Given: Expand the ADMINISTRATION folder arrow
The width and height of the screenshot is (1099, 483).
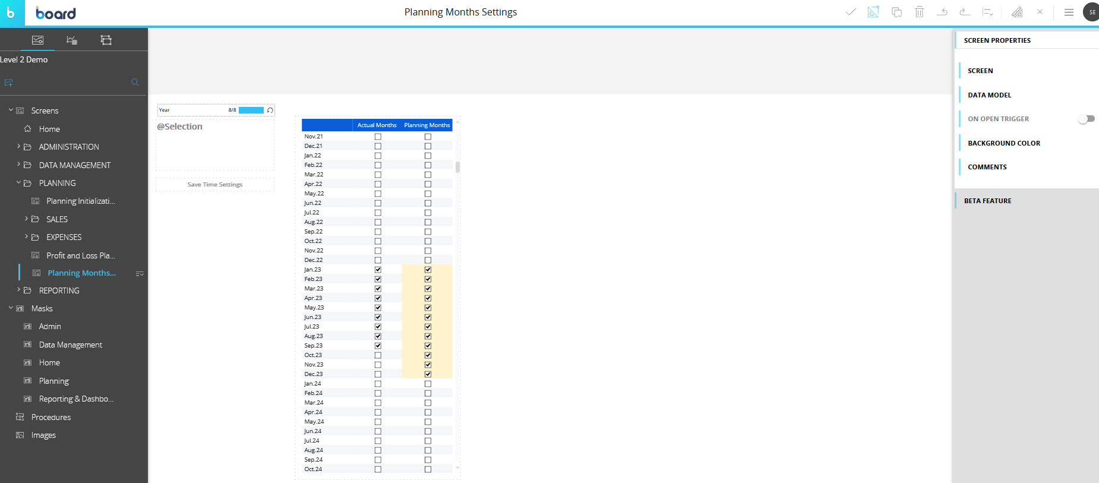Looking at the screenshot, I should [x=18, y=146].
